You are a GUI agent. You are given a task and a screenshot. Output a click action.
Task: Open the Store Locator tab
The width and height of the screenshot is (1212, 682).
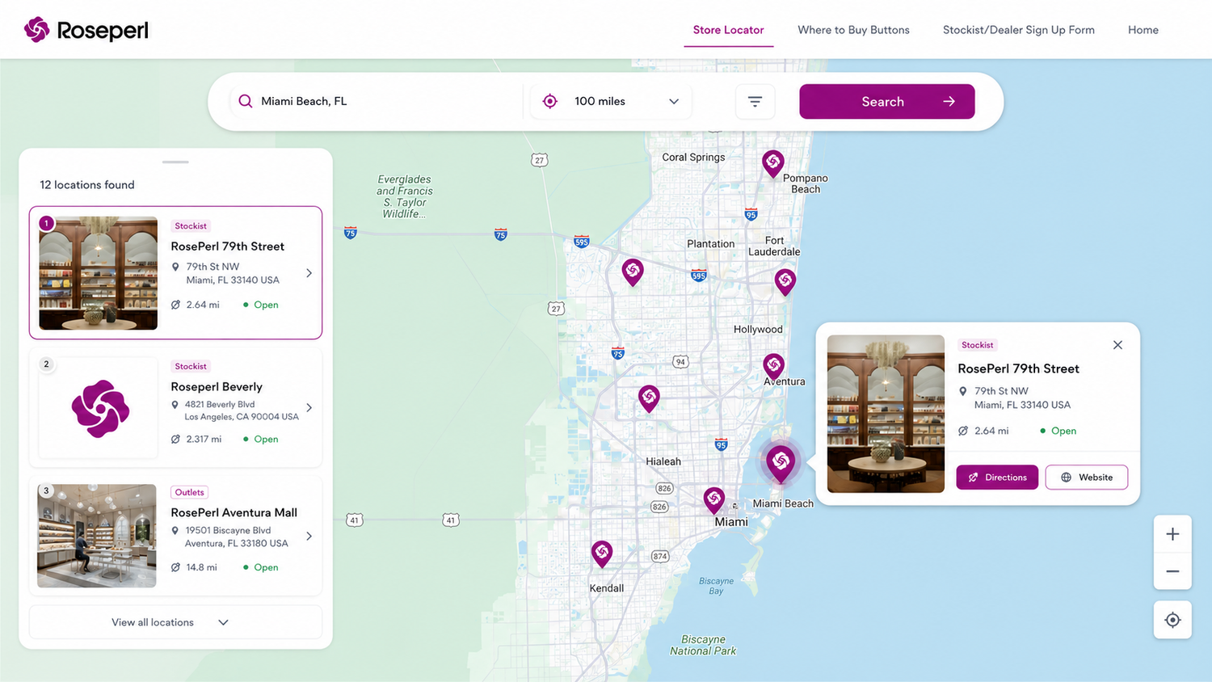pos(728,30)
